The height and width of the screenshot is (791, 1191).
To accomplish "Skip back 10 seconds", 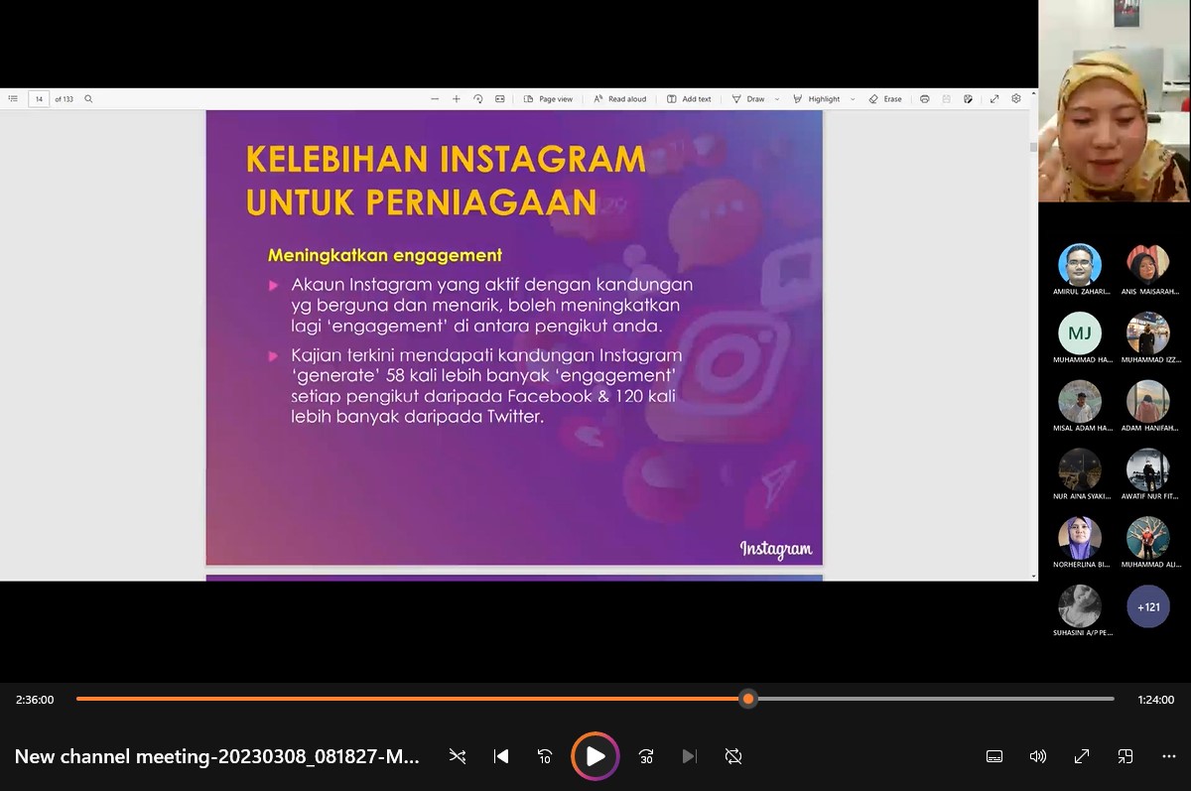I will (x=545, y=756).
